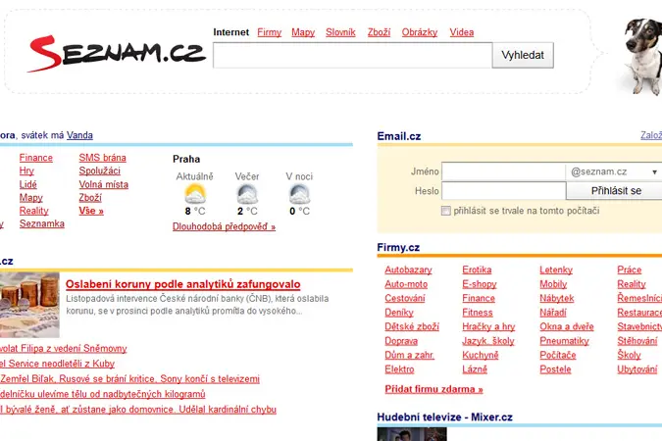
Task: Open the Firmy.cz section heading
Action: click(398, 247)
